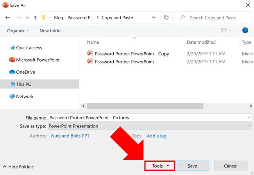Image resolution: width=254 pixels, height=175 pixels.
Task: Sort by the Type column header
Action: [247, 42]
